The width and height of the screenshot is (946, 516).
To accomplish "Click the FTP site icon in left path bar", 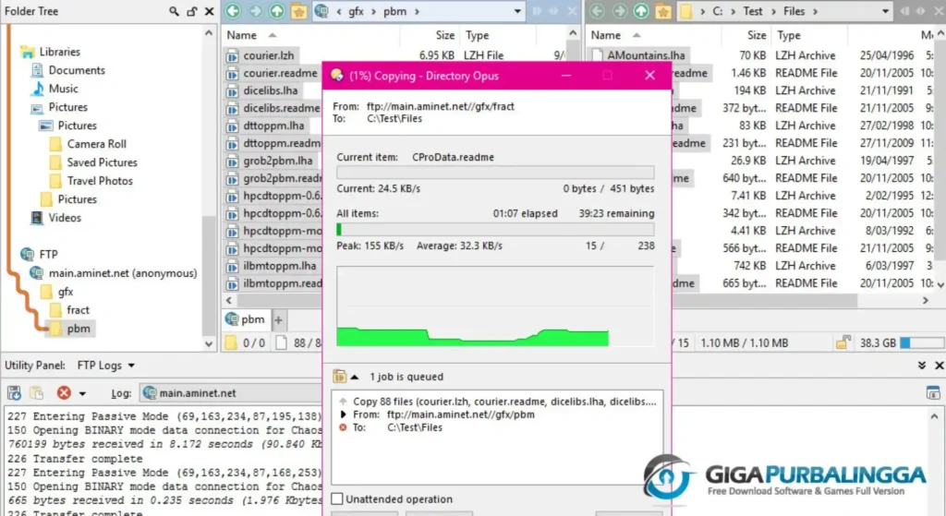I will click(x=321, y=11).
